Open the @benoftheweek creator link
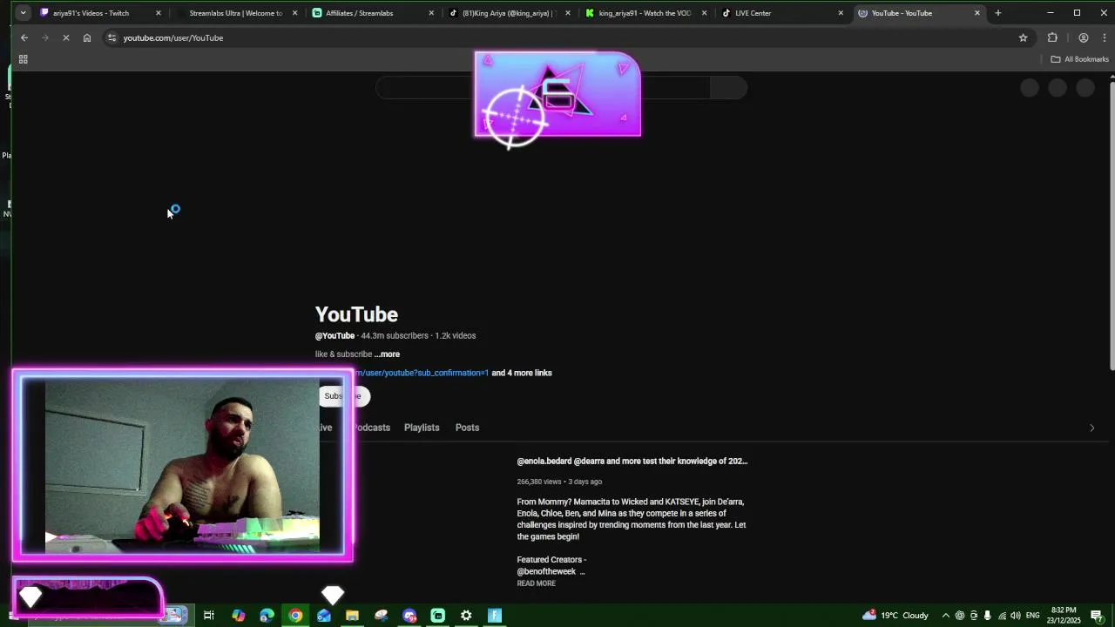This screenshot has height=627, width=1115. [546, 572]
